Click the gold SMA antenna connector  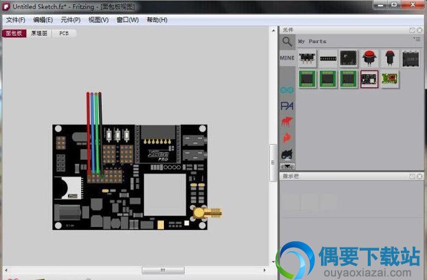click(208, 213)
